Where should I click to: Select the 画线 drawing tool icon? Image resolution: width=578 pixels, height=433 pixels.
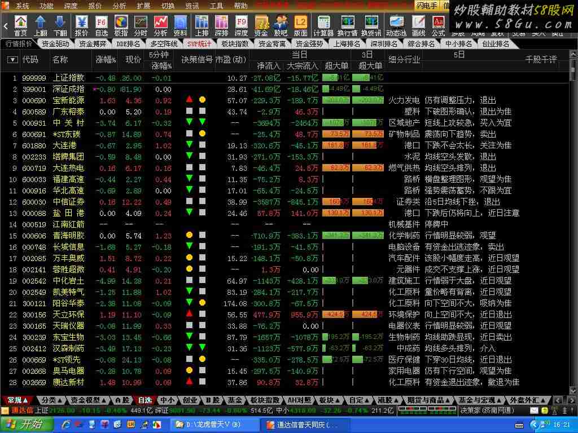pyautogui.click(x=418, y=26)
